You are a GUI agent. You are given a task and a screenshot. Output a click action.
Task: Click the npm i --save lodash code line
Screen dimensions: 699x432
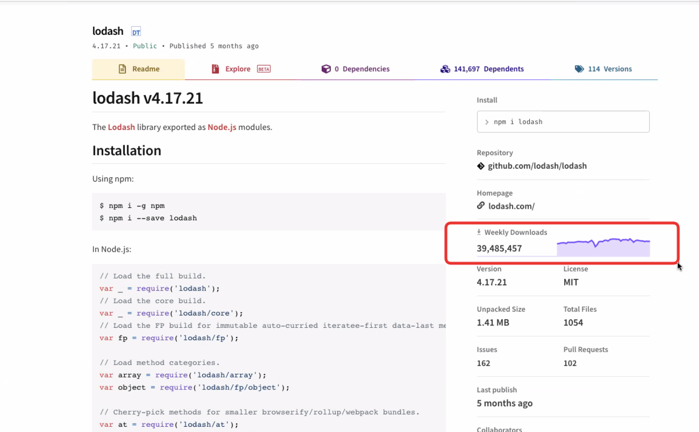click(x=148, y=218)
